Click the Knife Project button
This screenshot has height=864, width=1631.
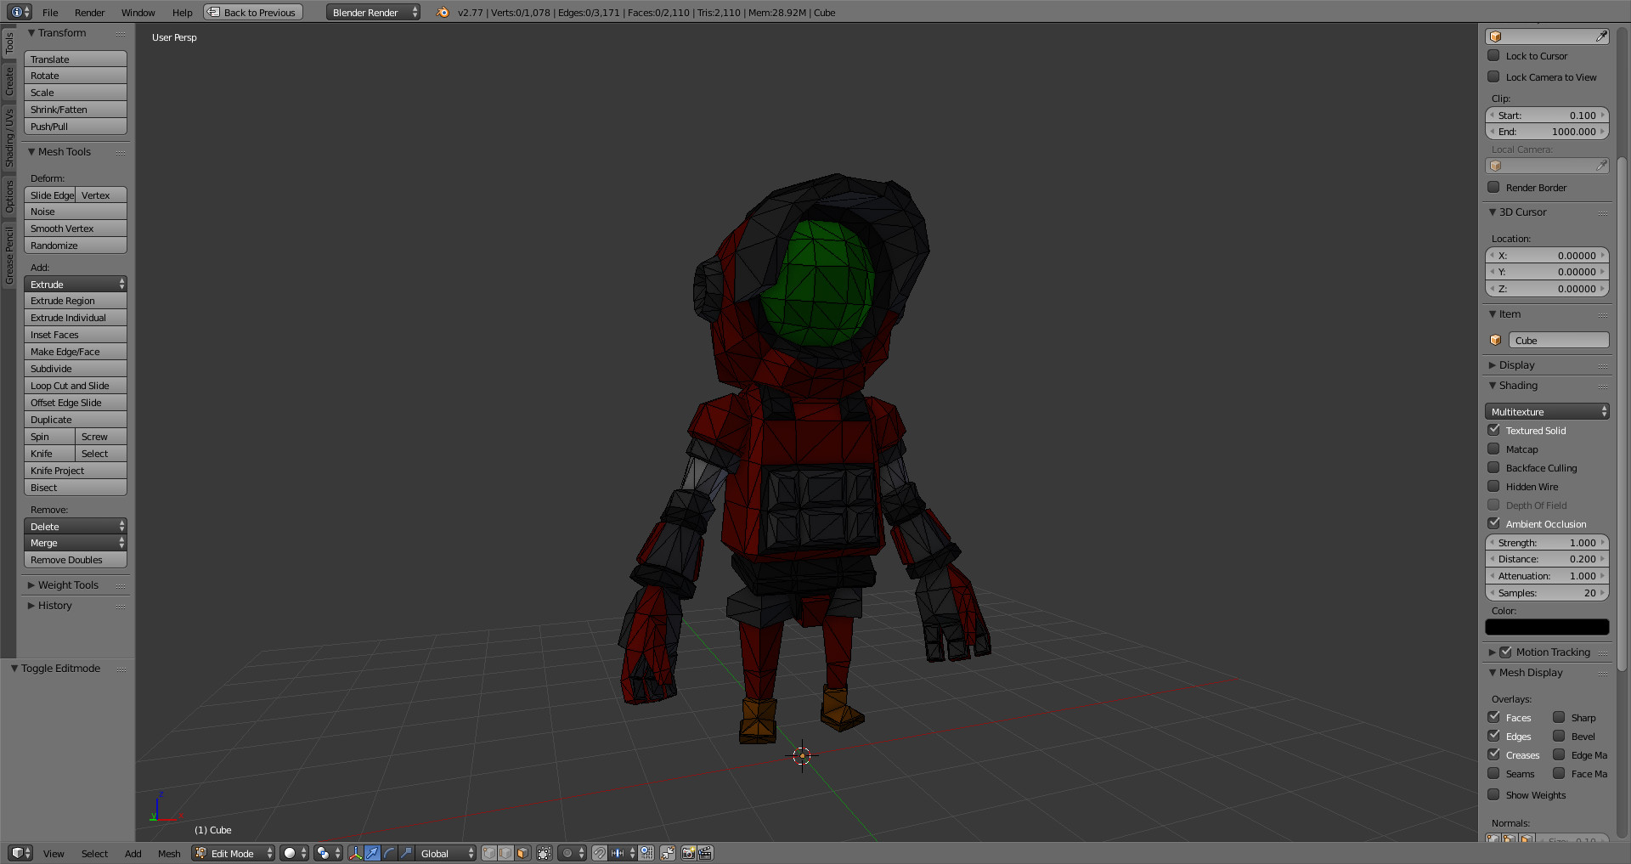(76, 470)
